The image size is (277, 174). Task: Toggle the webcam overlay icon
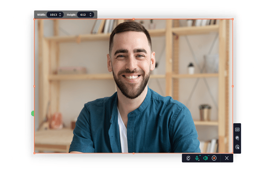(188, 158)
